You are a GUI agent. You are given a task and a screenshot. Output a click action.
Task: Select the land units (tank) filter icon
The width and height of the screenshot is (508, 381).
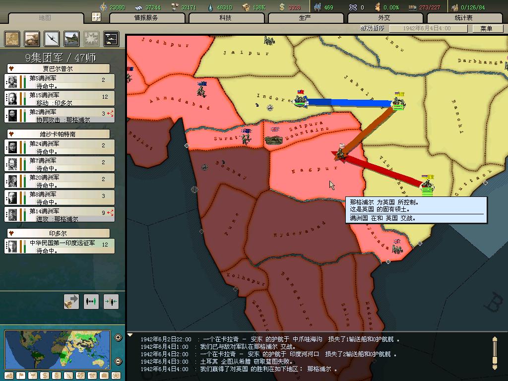click(32, 39)
